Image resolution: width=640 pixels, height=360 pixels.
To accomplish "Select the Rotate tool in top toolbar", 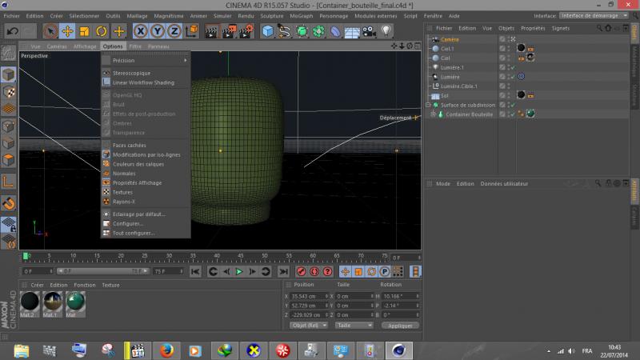I will click(102, 30).
